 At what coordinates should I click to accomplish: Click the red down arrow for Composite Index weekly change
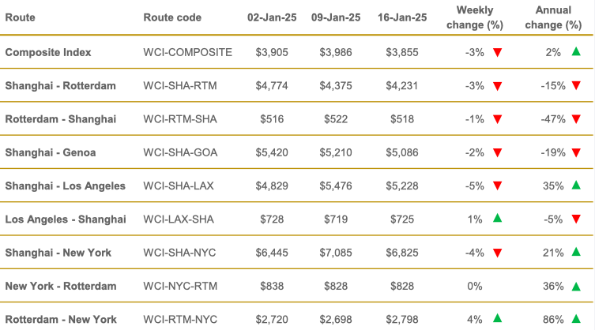(x=498, y=52)
